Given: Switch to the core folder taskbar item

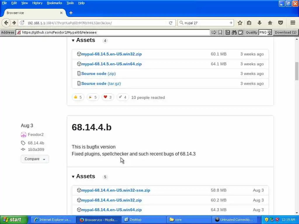Looking at the screenshot, I should (189, 220).
